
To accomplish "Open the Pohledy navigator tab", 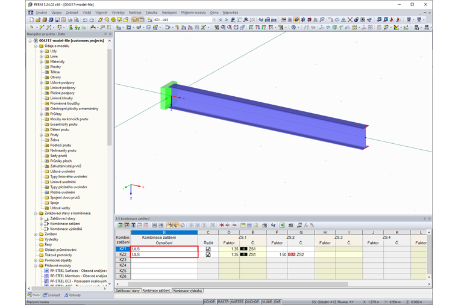I will click(x=72, y=295).
